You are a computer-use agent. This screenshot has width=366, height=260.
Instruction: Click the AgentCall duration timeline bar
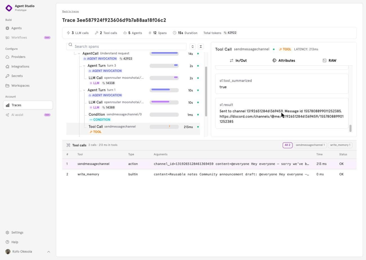(164, 53)
